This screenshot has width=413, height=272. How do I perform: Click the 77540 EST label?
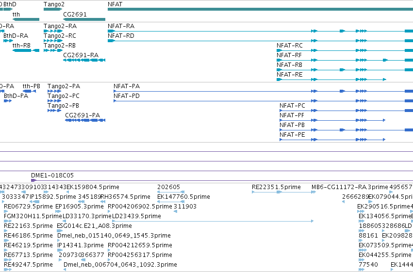tap(368, 265)
